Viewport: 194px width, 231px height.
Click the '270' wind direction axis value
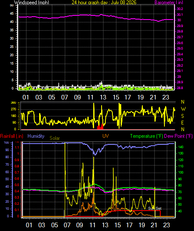pos(13,109)
